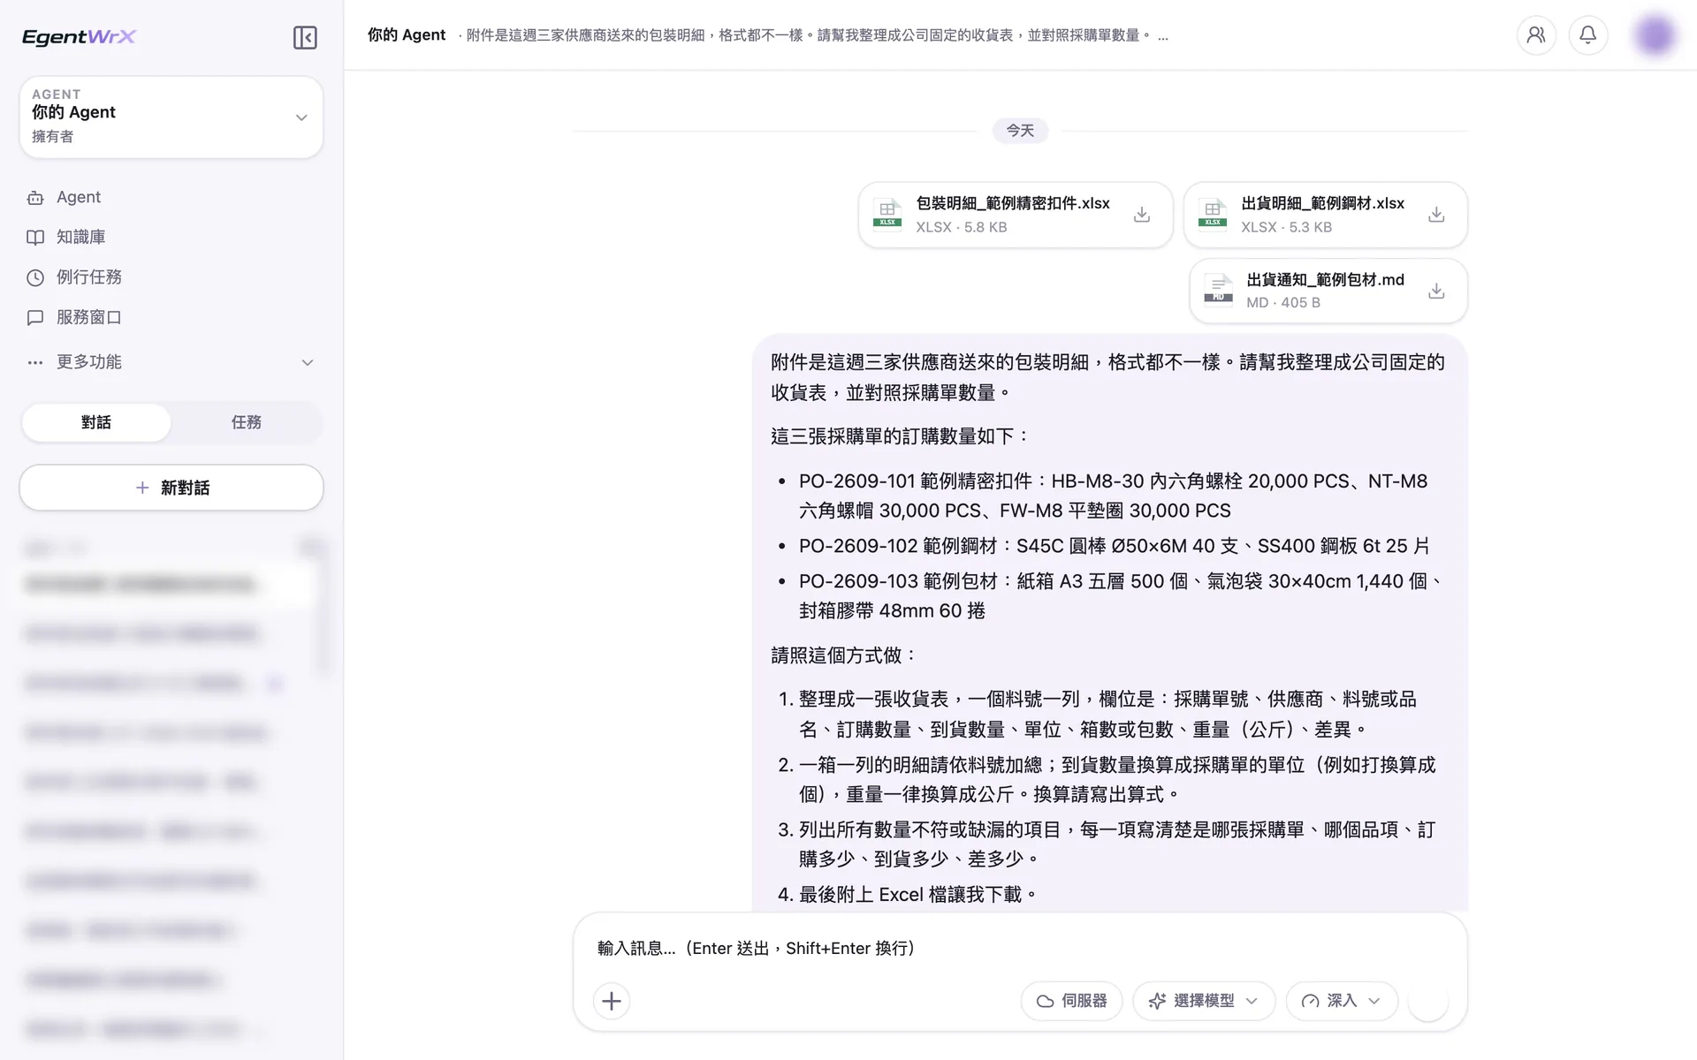This screenshot has height=1060, width=1697.
Task: Open the 深入 mode dropdown
Action: point(1342,1001)
